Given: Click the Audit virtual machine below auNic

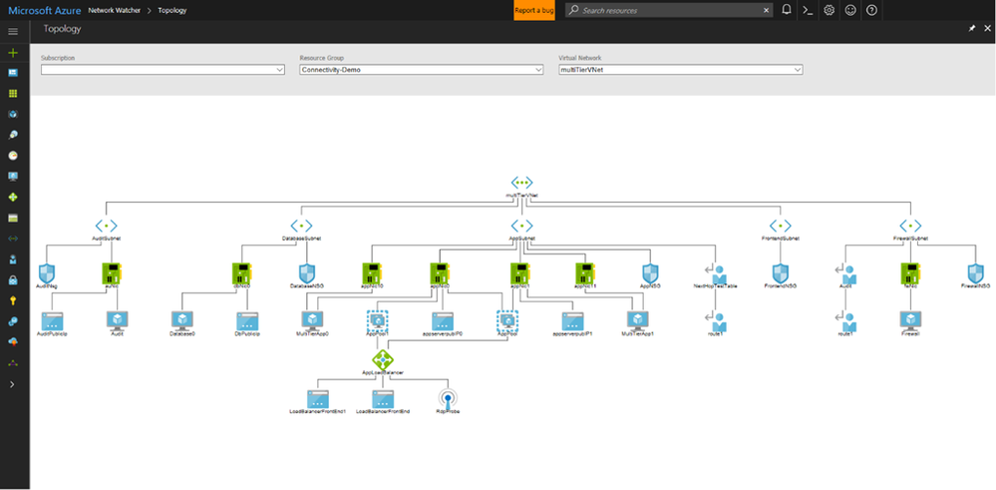Looking at the screenshot, I should 117,320.
